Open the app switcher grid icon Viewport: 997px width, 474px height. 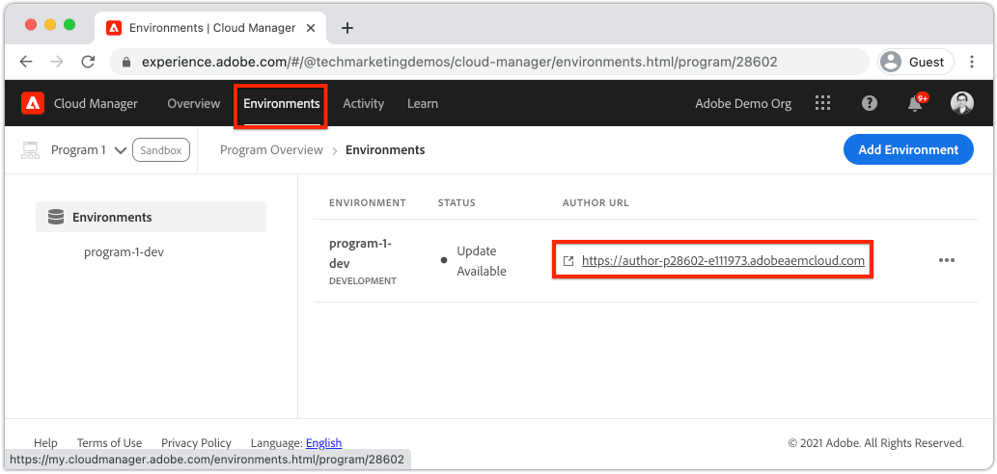[x=822, y=103]
